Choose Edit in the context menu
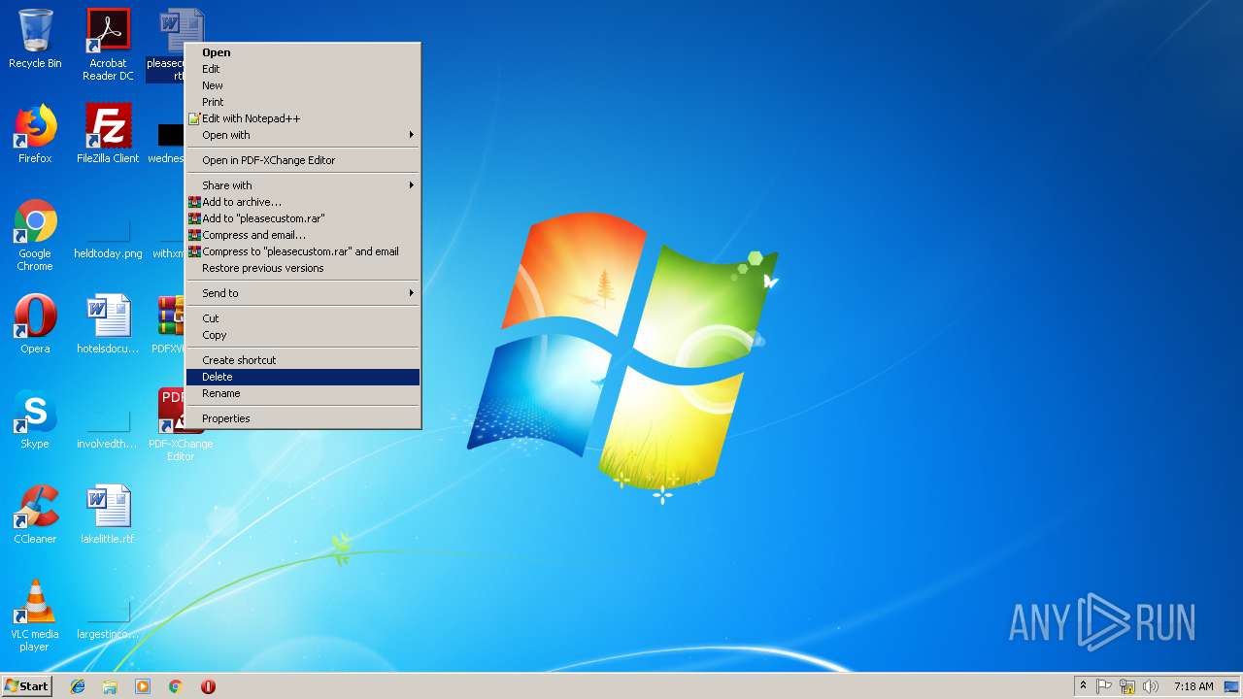Screen dimensions: 1243x699 coord(303,69)
